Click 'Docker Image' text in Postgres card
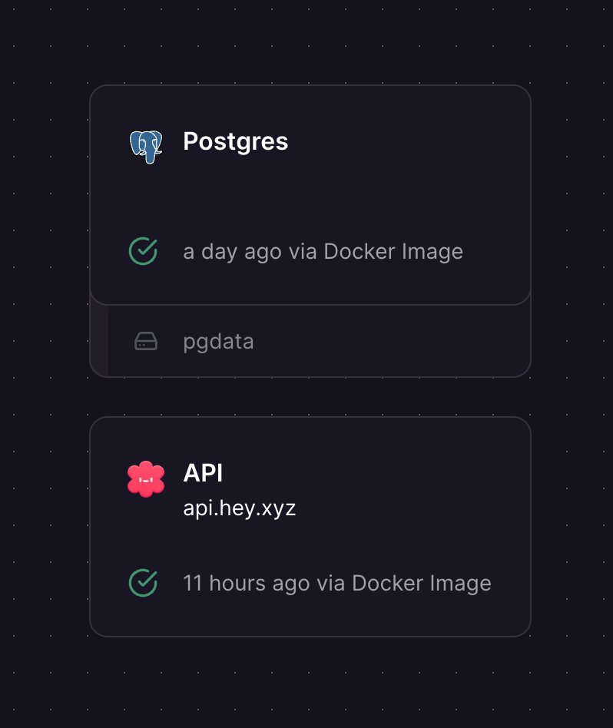The image size is (613, 728). tap(393, 251)
